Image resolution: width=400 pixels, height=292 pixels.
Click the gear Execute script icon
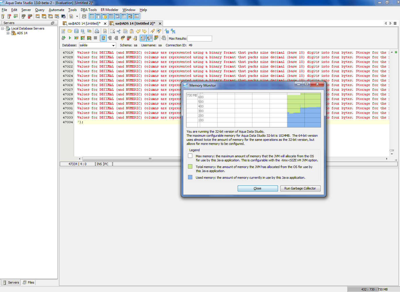point(63,38)
